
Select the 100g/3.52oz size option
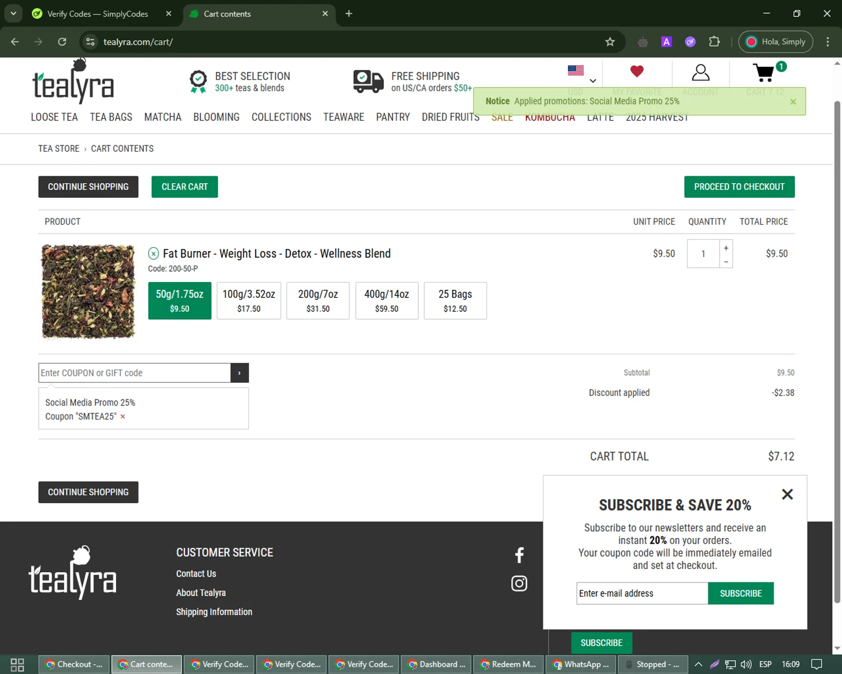(x=249, y=300)
